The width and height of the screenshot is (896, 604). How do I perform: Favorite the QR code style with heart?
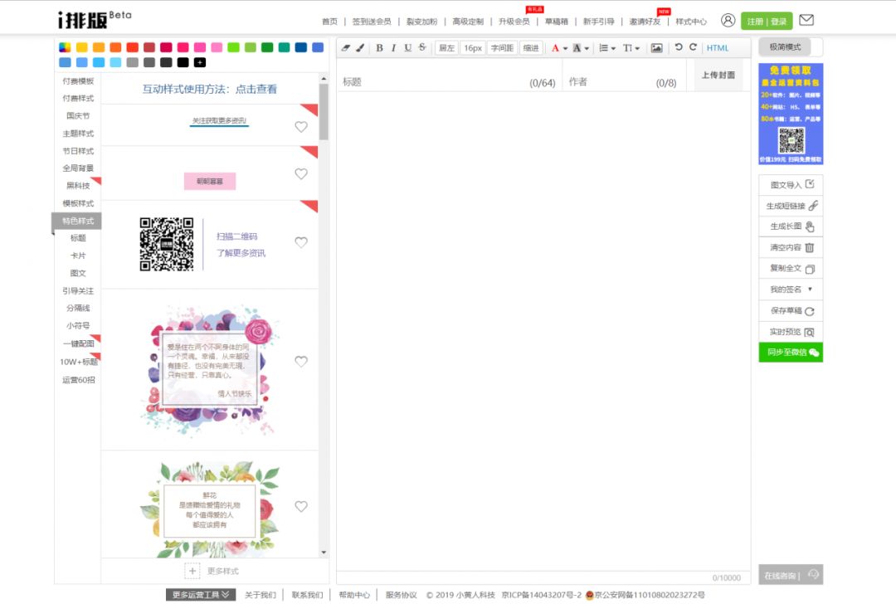[301, 242]
